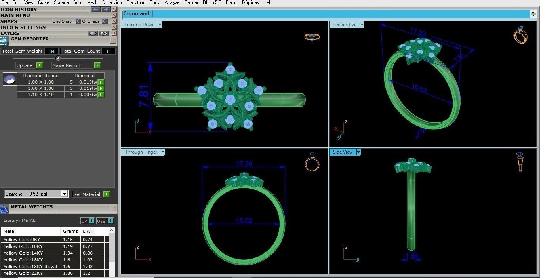Sort by the Grams column header

tap(70, 231)
